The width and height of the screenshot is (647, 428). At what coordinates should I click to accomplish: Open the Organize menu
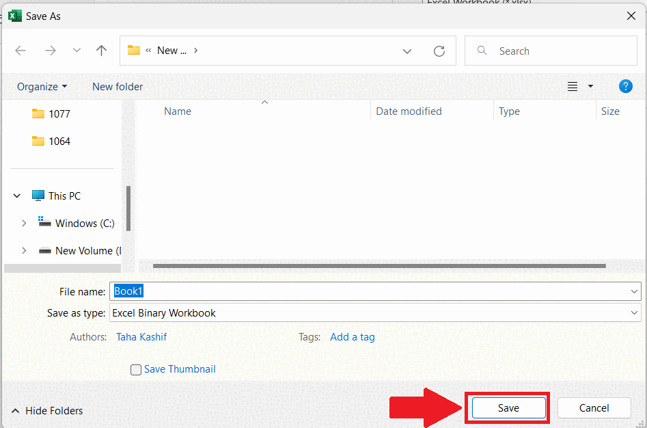pyautogui.click(x=42, y=86)
